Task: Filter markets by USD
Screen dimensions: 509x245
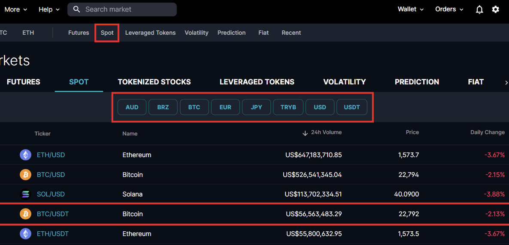Action: [x=320, y=107]
